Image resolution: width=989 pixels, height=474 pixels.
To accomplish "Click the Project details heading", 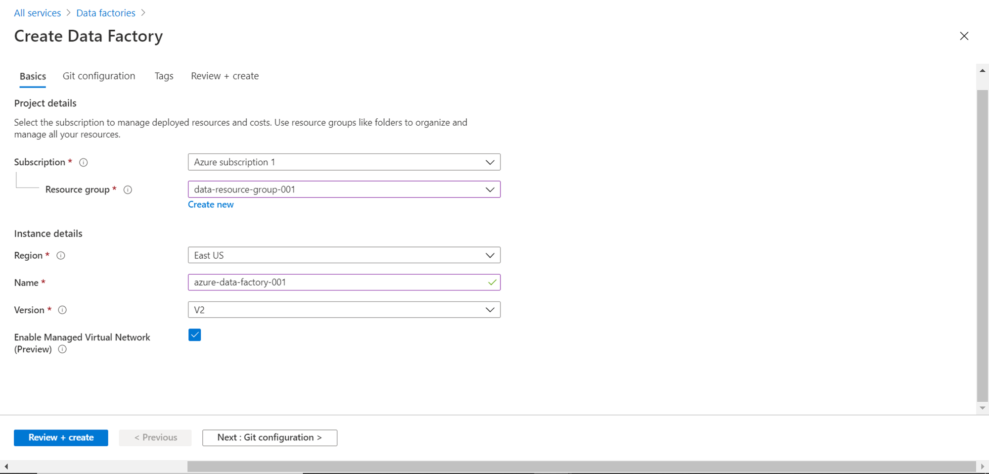I will coord(45,103).
